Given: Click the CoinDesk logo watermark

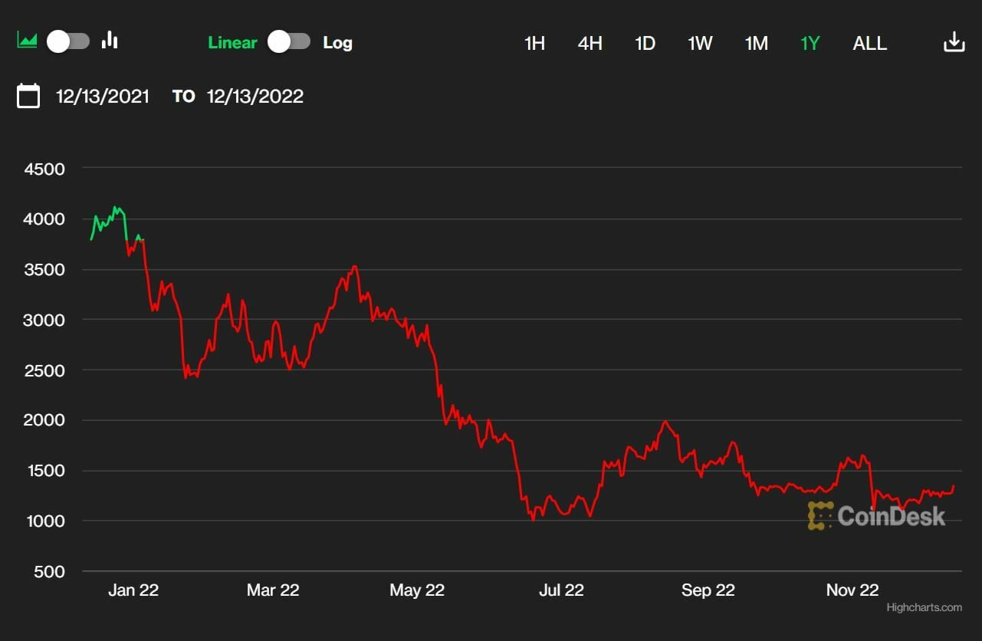Looking at the screenshot, I should point(876,516).
